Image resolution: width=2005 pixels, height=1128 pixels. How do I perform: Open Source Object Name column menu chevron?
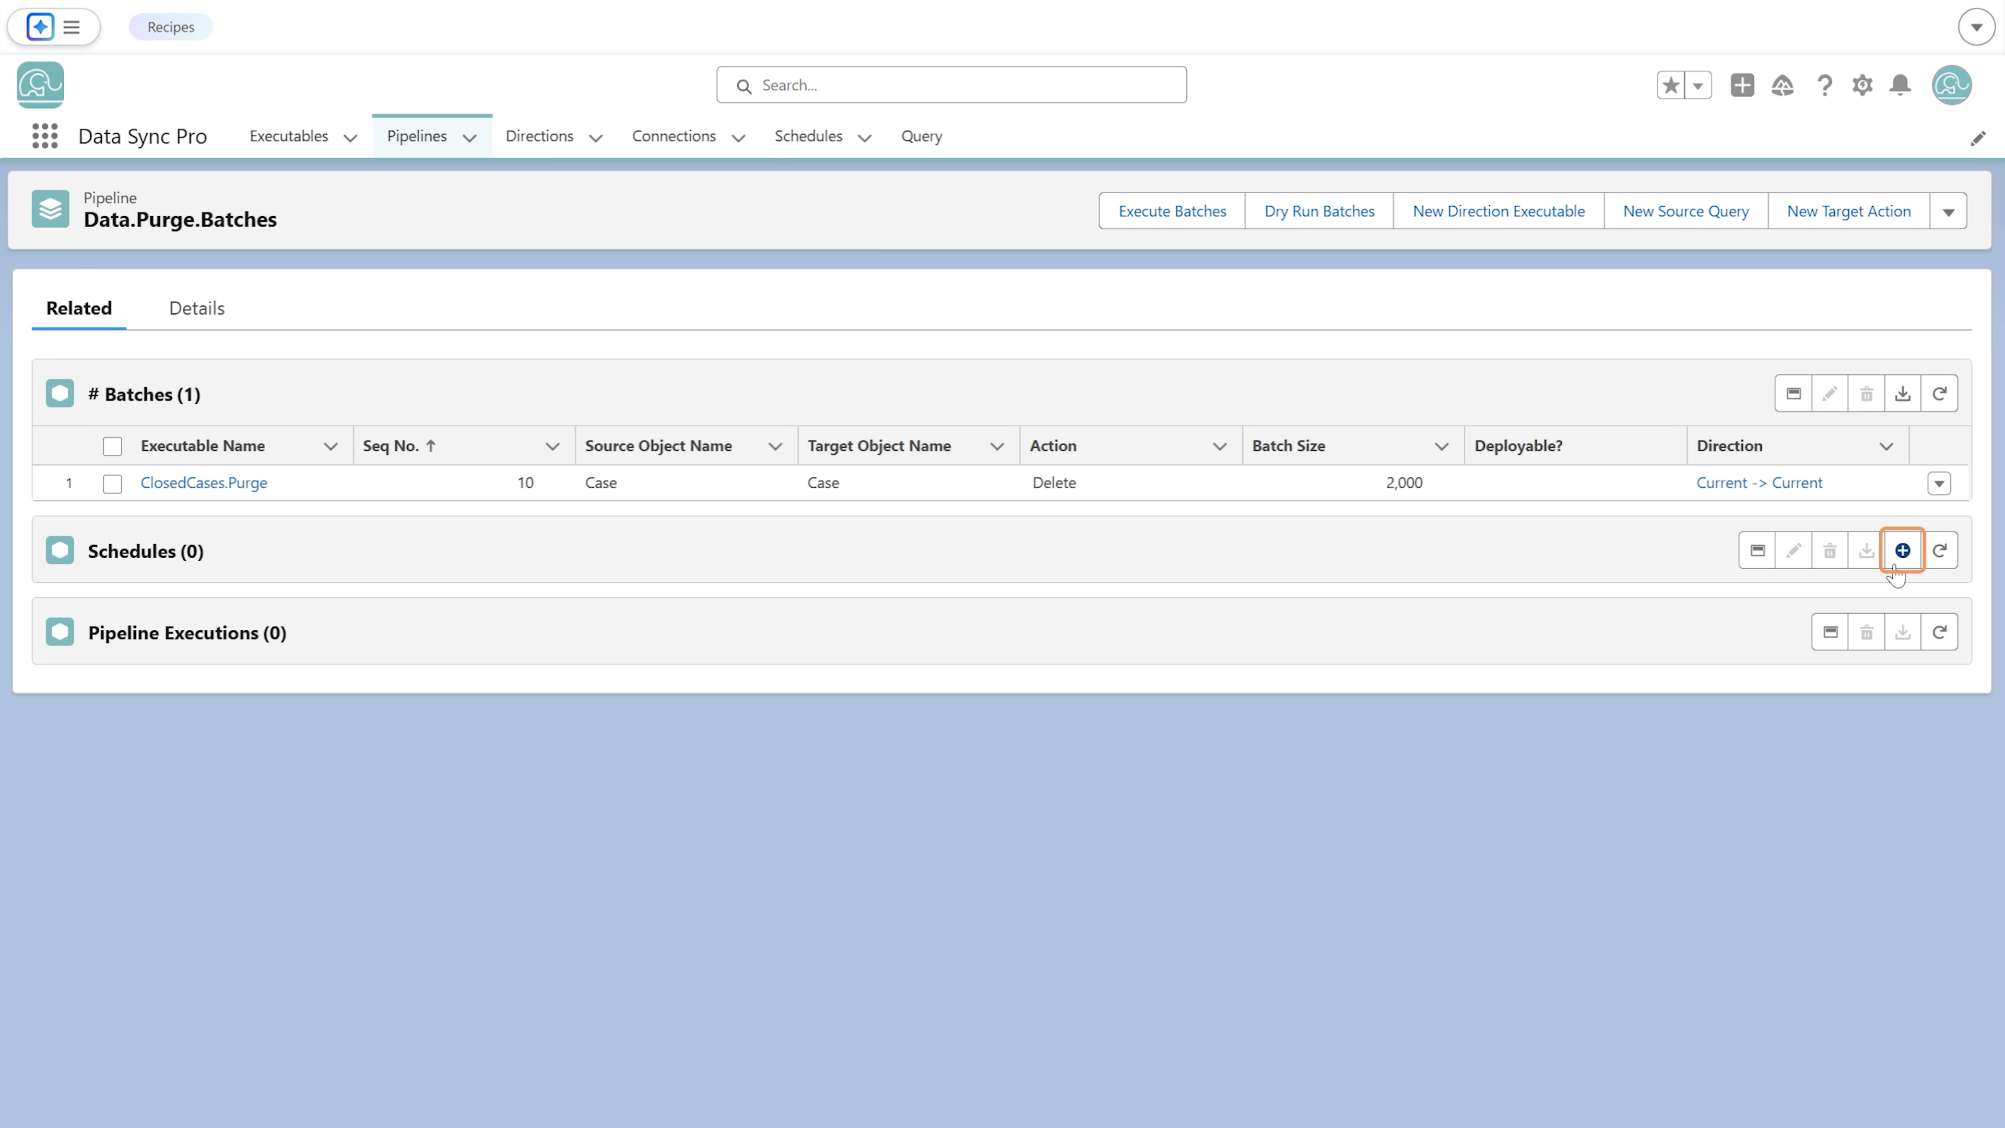[774, 447]
